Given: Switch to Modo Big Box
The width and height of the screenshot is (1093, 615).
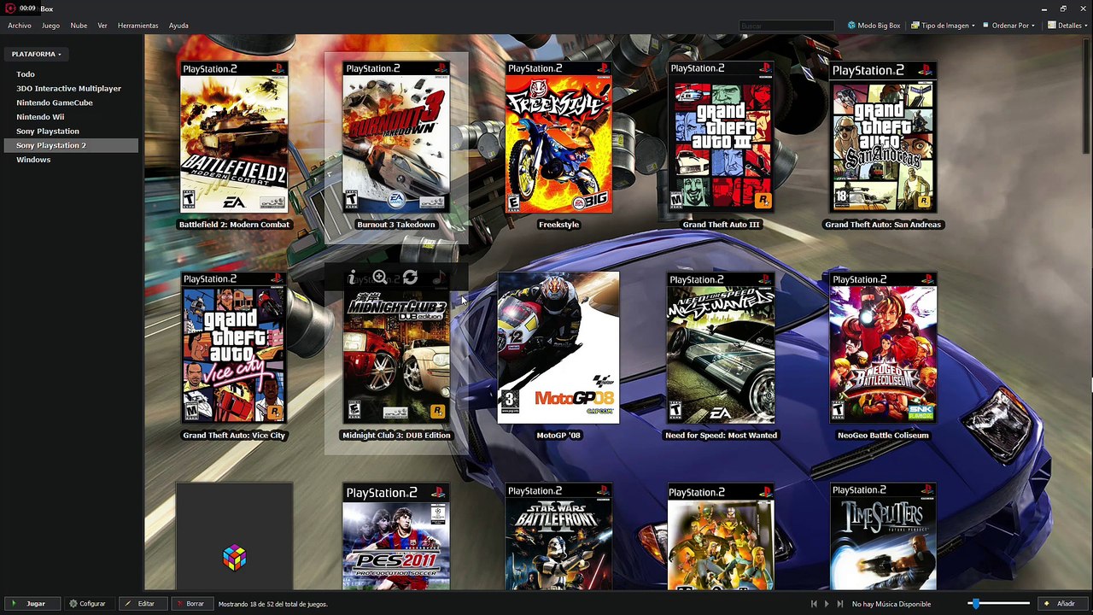Looking at the screenshot, I should [x=874, y=26].
